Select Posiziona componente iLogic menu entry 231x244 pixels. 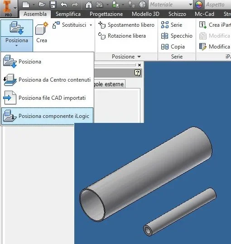point(47,116)
